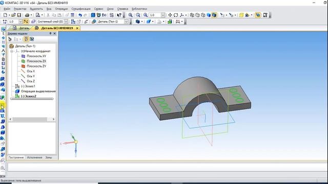328x184 pixels.
Task: Pin the model tree panel
Action: pos(50,34)
